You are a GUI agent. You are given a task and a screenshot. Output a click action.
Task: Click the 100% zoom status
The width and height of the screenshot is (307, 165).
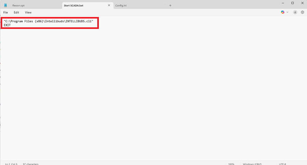pos(231,164)
